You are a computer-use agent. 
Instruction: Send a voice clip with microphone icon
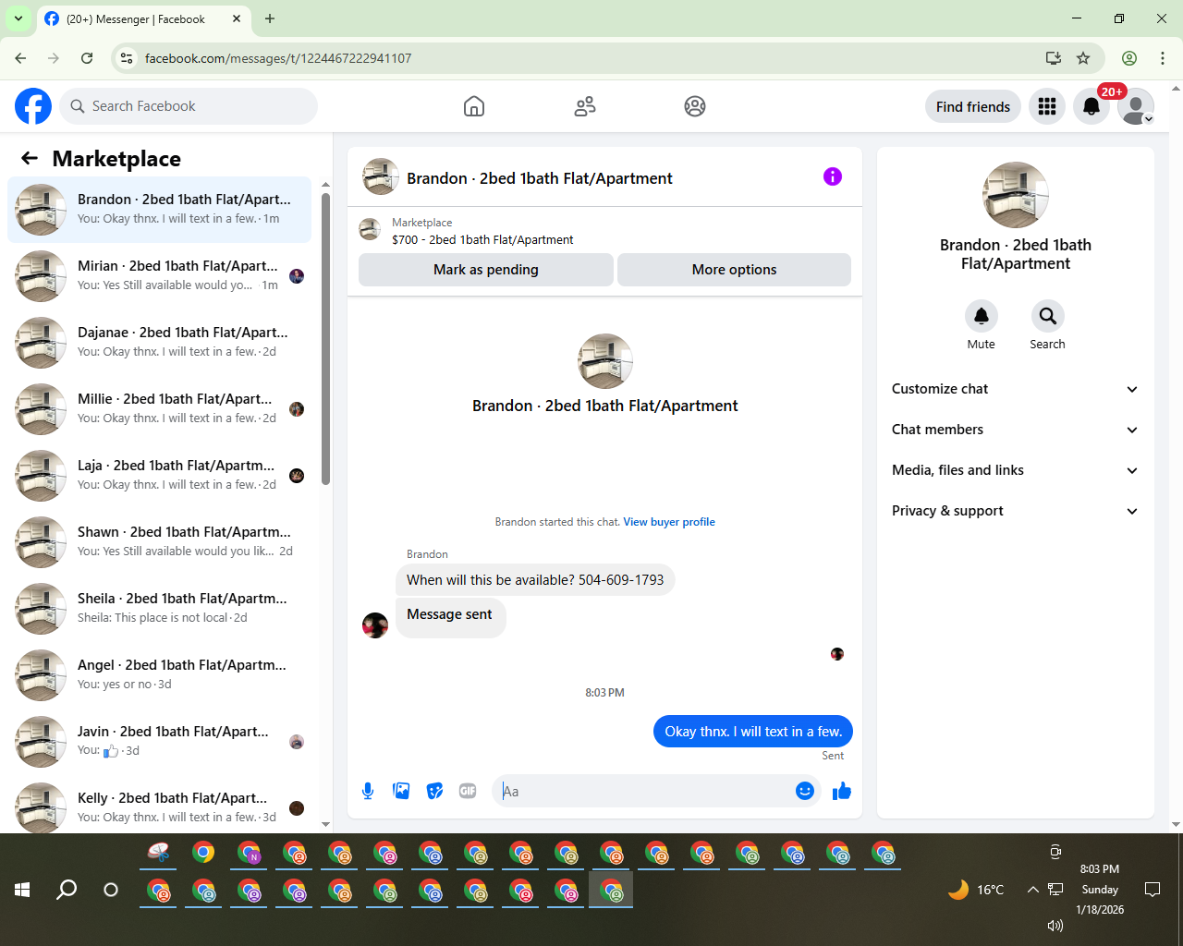pos(368,791)
